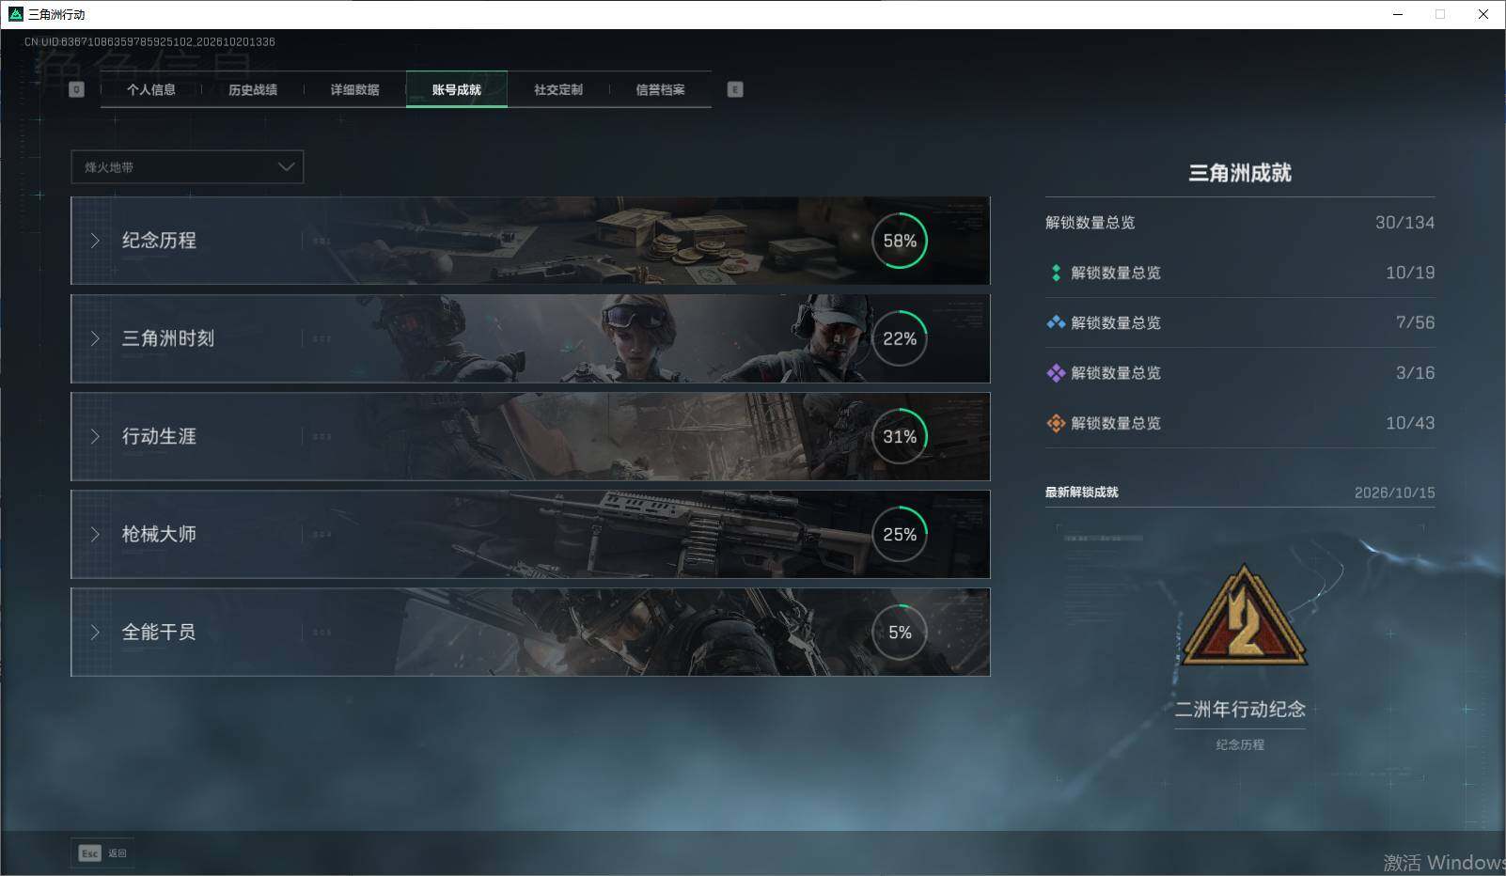Click the 10/43 unlock count
This screenshot has height=876, width=1506.
point(1410,423)
